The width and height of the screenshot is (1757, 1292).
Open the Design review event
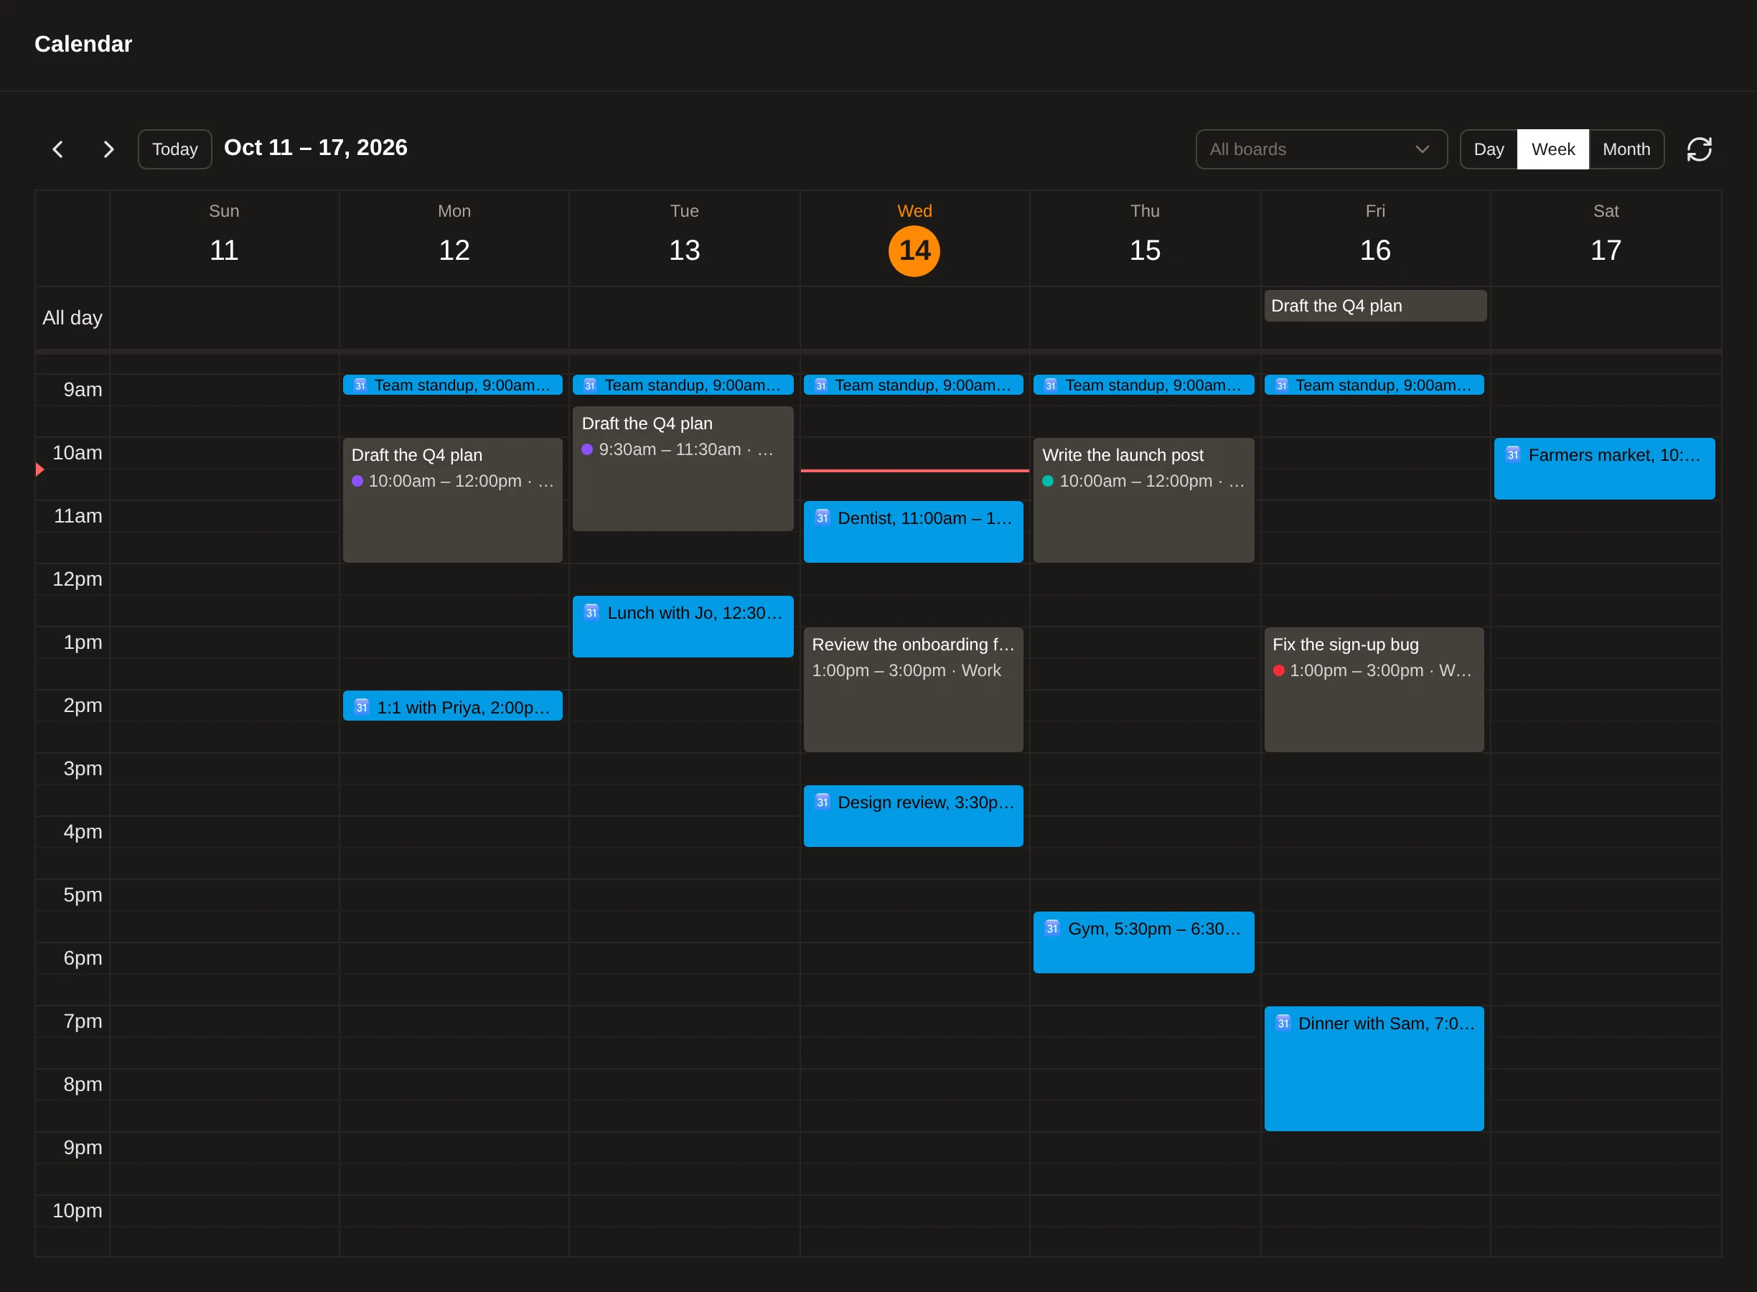click(x=913, y=815)
